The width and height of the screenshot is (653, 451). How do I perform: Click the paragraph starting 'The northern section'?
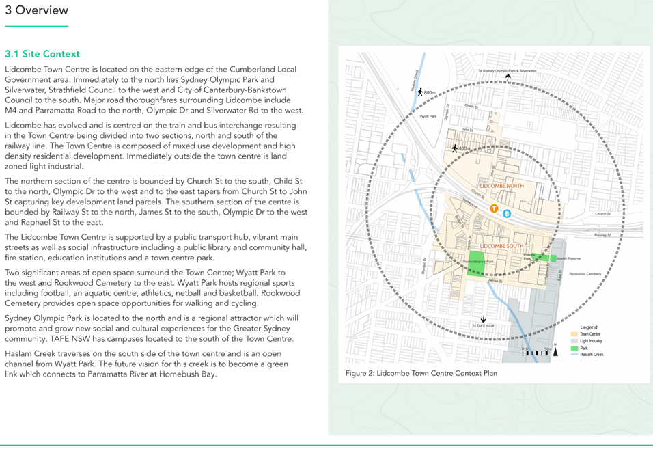click(x=156, y=202)
